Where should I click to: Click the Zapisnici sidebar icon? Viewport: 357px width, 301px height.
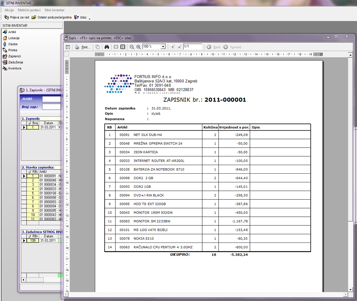tap(5, 56)
